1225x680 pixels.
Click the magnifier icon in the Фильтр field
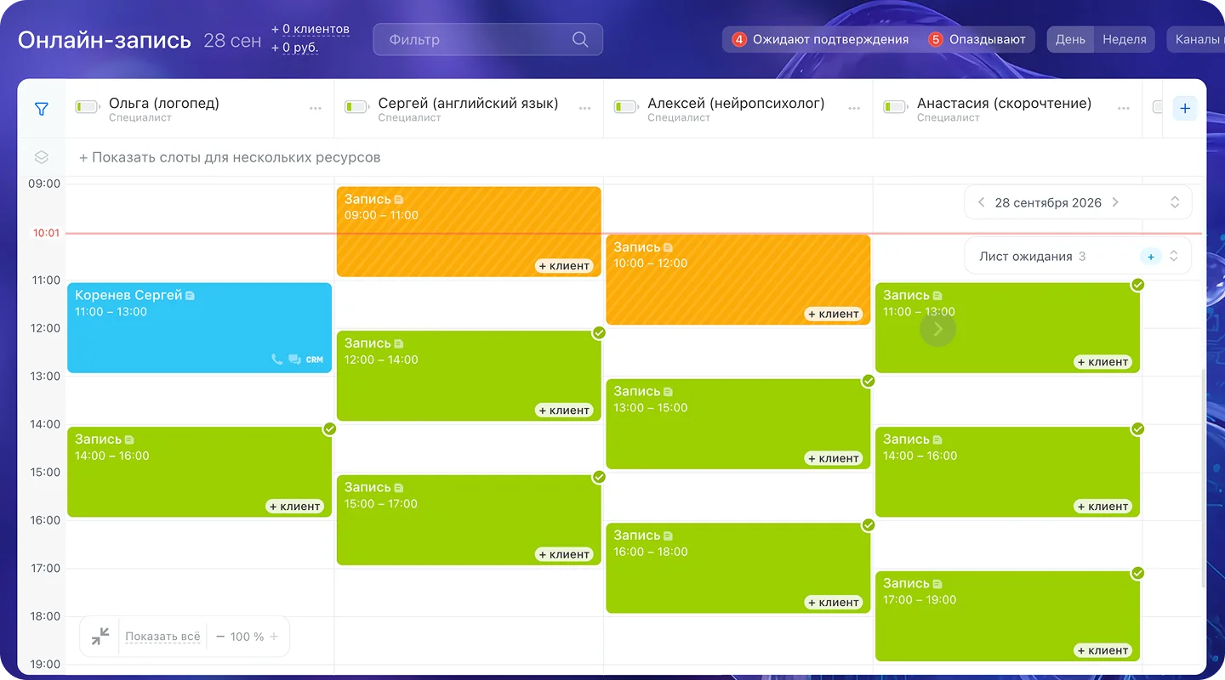(580, 39)
